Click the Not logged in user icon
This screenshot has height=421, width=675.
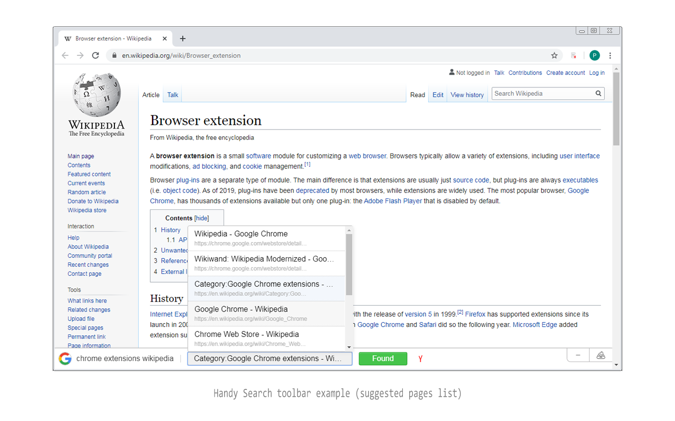[452, 72]
